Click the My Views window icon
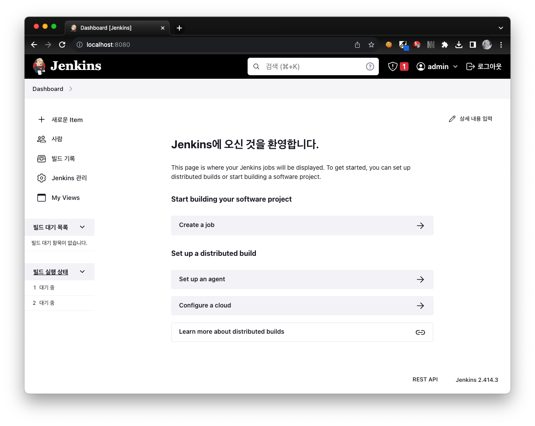 pyautogui.click(x=42, y=198)
